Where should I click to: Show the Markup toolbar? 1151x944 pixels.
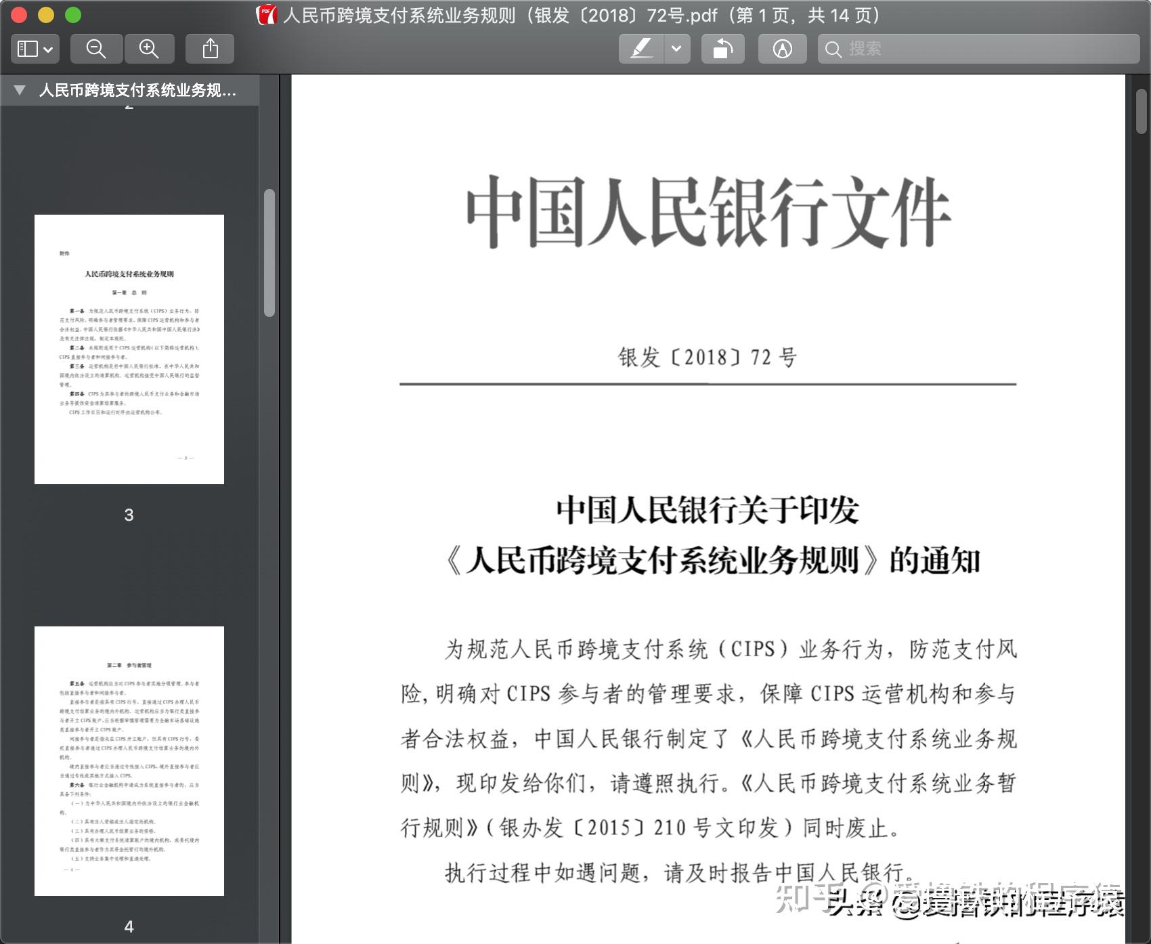[782, 48]
